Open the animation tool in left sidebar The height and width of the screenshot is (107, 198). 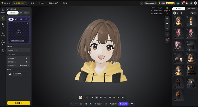tap(3, 51)
